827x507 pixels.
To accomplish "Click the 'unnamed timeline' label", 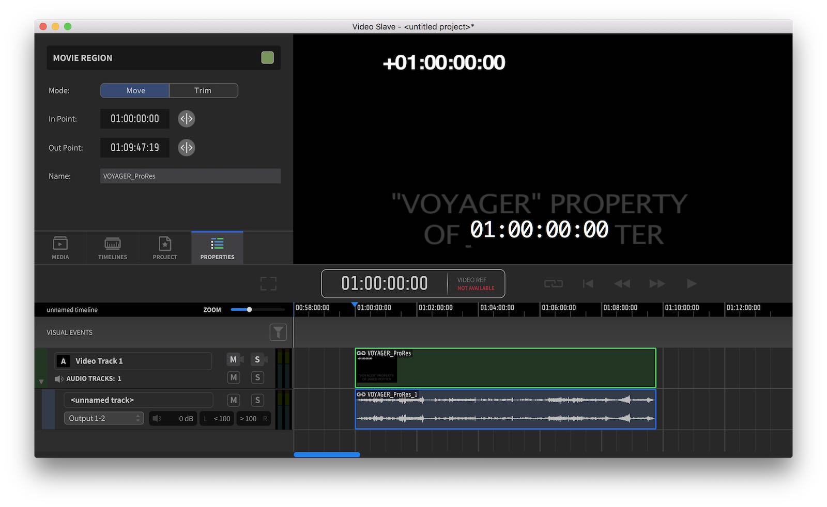I will tap(72, 310).
